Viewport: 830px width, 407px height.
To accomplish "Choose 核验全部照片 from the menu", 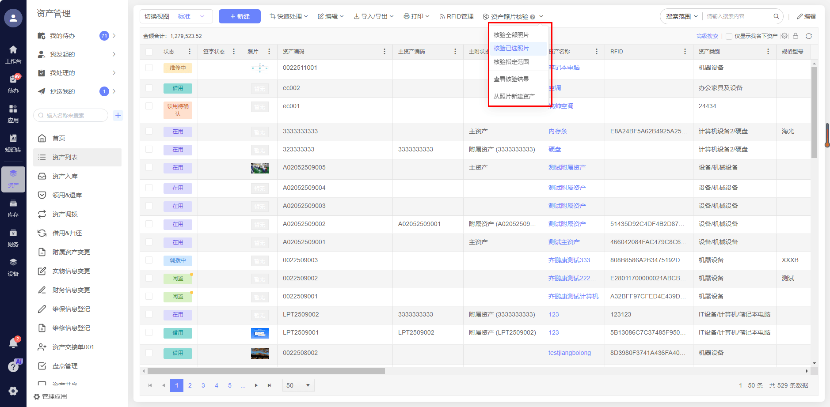I will [x=511, y=35].
